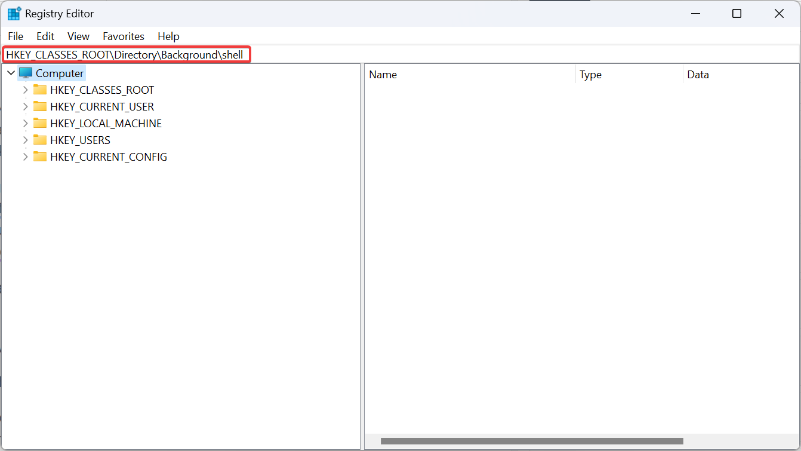Image resolution: width=801 pixels, height=451 pixels.
Task: Open the Edit menu
Action: [45, 36]
